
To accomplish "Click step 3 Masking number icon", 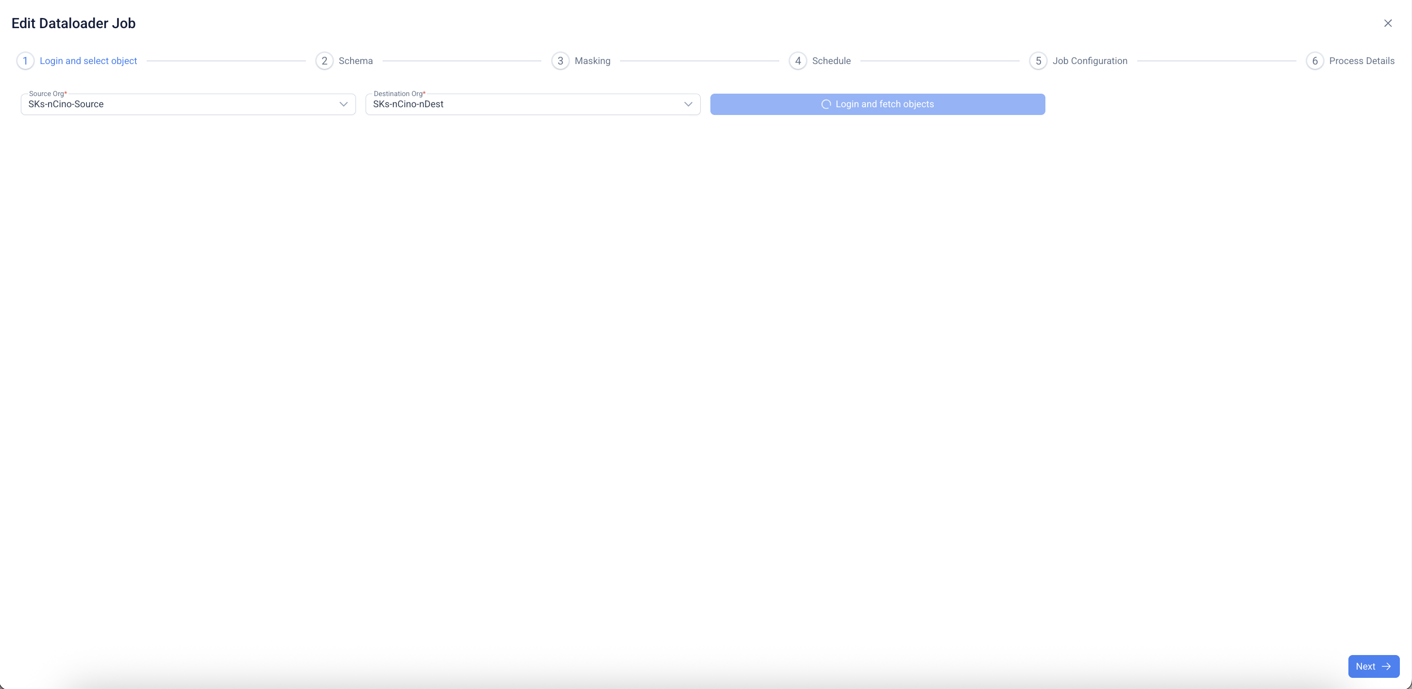I will 560,61.
